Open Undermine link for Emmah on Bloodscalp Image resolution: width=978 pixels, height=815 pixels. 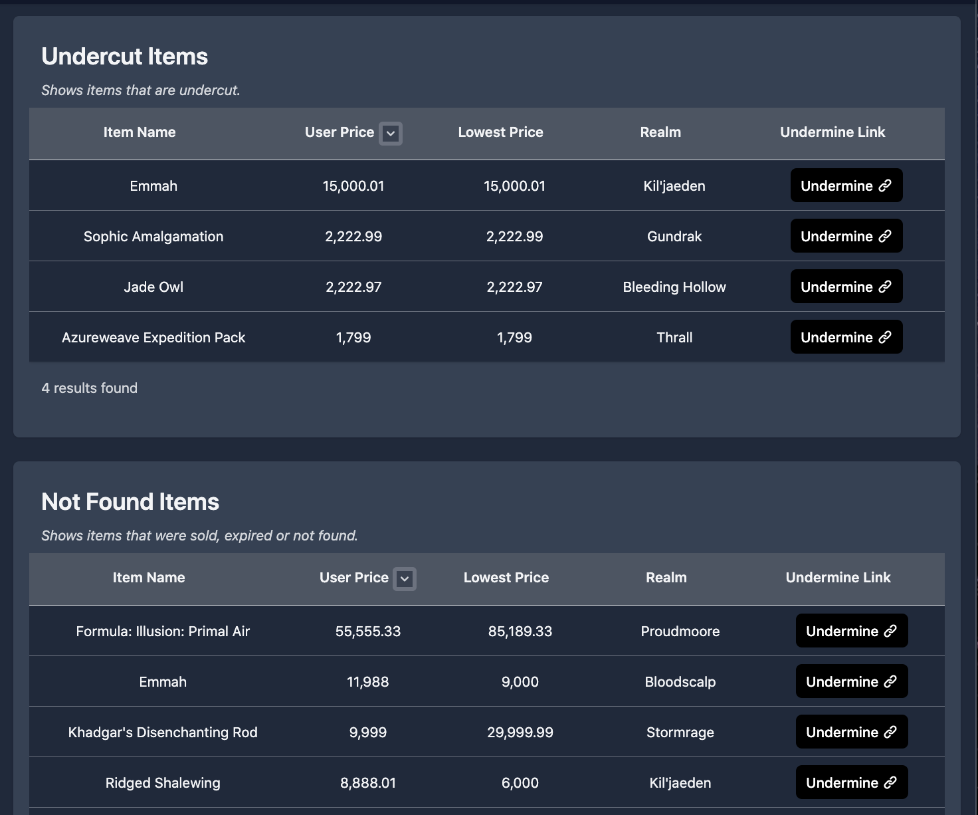point(852,681)
